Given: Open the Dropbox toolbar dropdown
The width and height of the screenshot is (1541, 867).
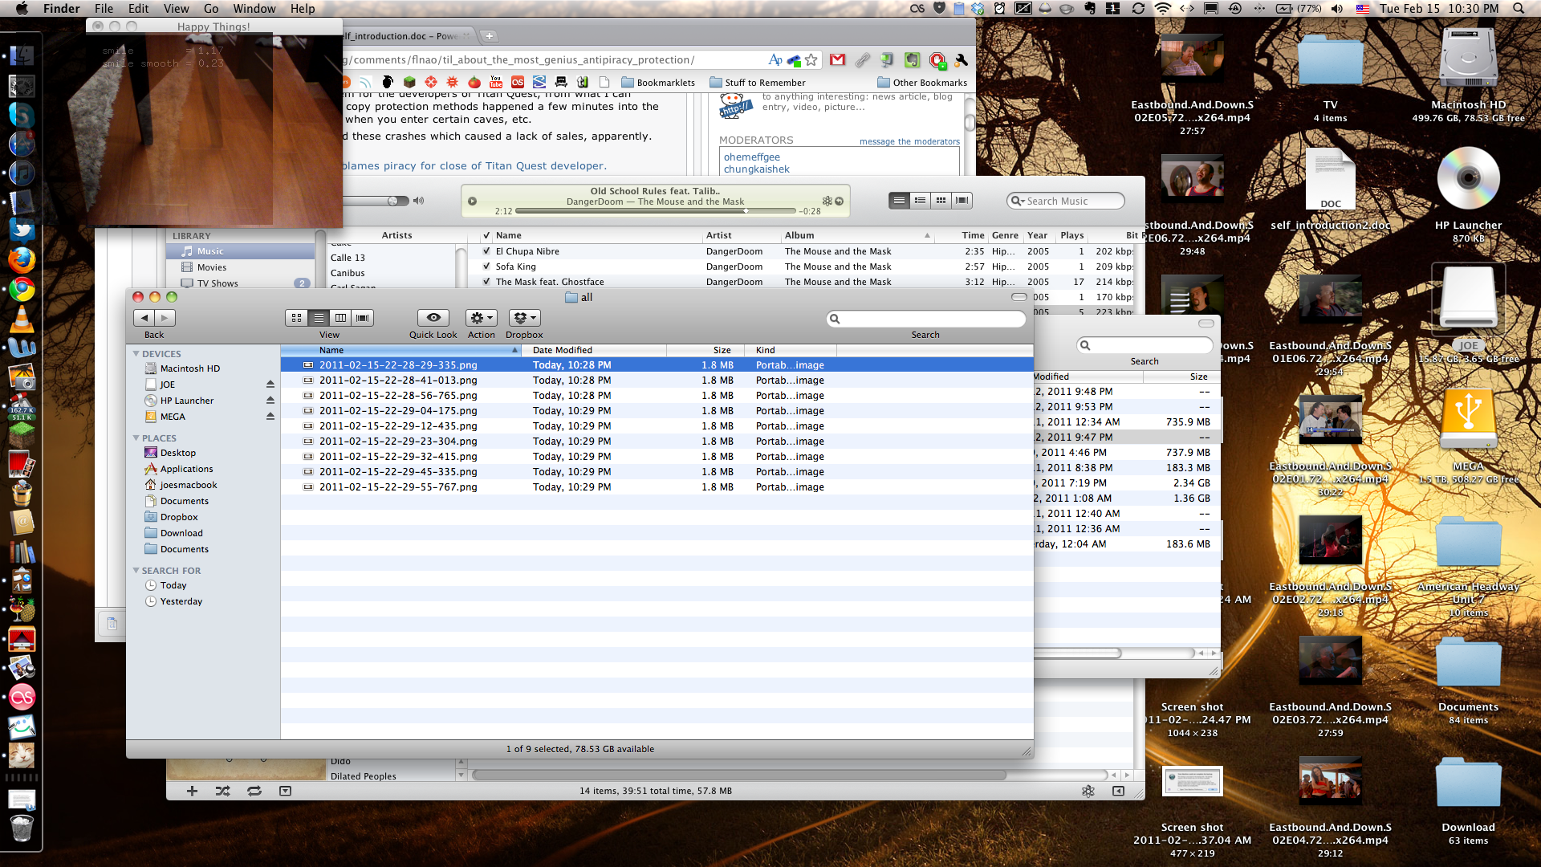Looking at the screenshot, I should (x=524, y=318).
